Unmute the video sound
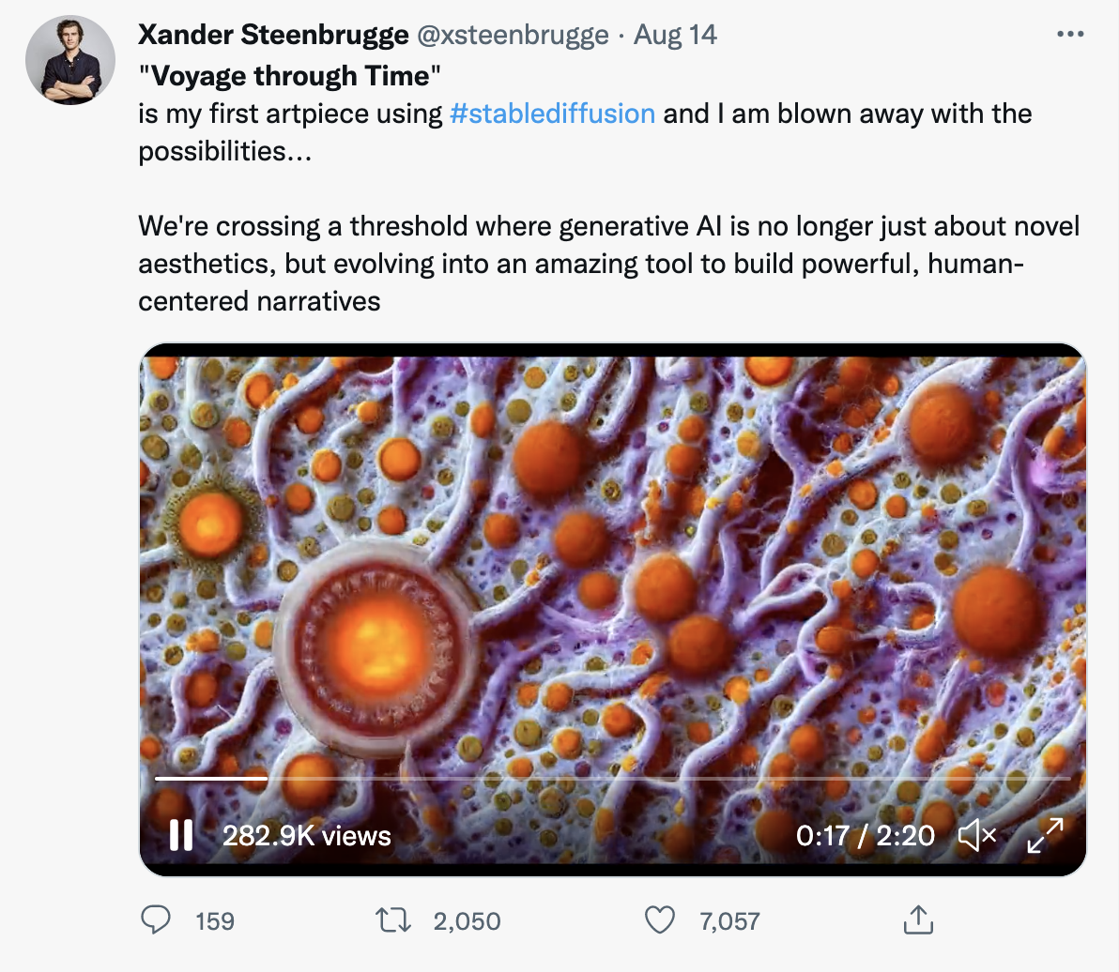Screen dimensions: 1119x972 coord(976,834)
